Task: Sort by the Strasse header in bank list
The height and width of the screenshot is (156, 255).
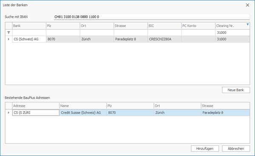Action: tap(130, 26)
